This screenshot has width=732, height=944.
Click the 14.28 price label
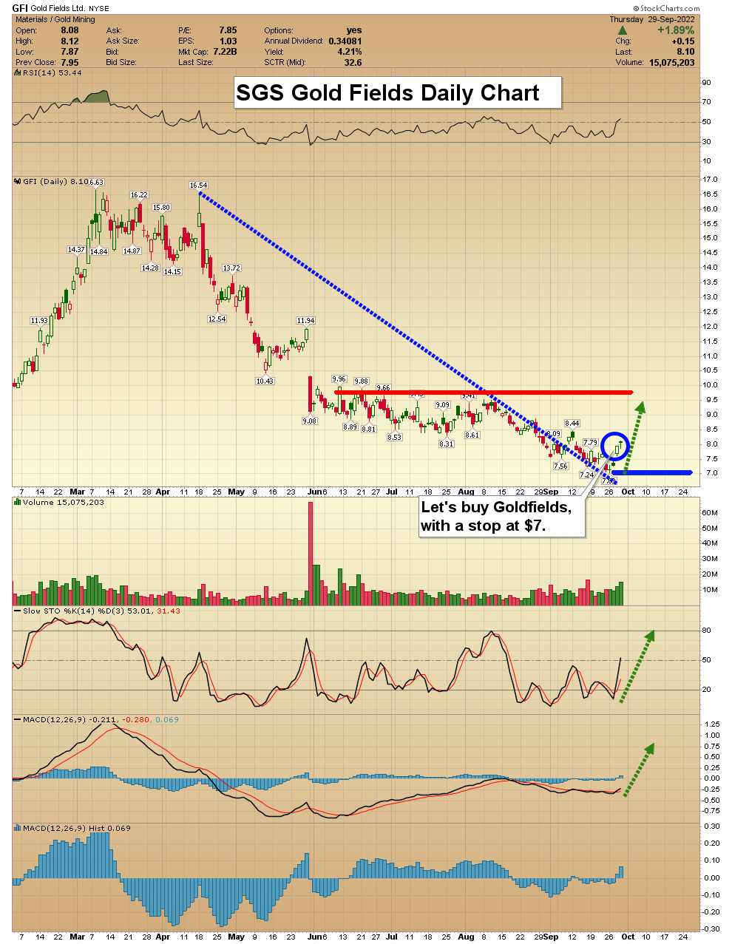point(150,268)
